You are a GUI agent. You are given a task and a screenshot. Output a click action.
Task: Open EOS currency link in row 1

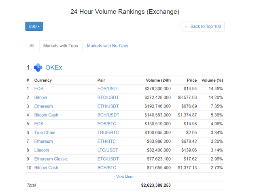coord(39,89)
